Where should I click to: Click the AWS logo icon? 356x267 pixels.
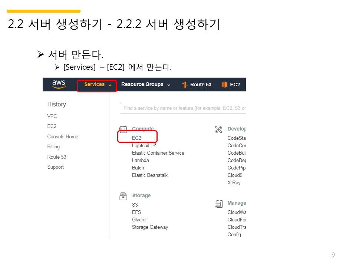59,84
